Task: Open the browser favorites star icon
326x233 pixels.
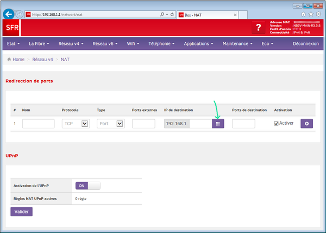Action: tap(310, 14)
